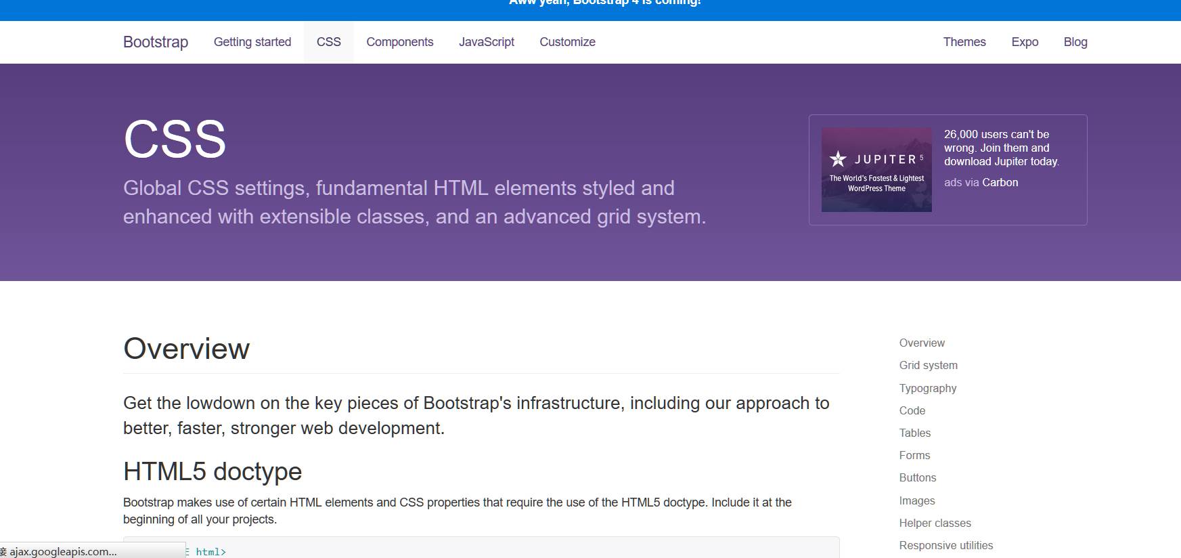Image resolution: width=1181 pixels, height=558 pixels.
Task: Open the Components nav item
Action: click(400, 42)
